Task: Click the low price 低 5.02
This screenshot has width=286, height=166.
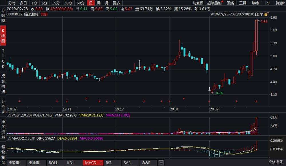Action: click(x=111, y=9)
